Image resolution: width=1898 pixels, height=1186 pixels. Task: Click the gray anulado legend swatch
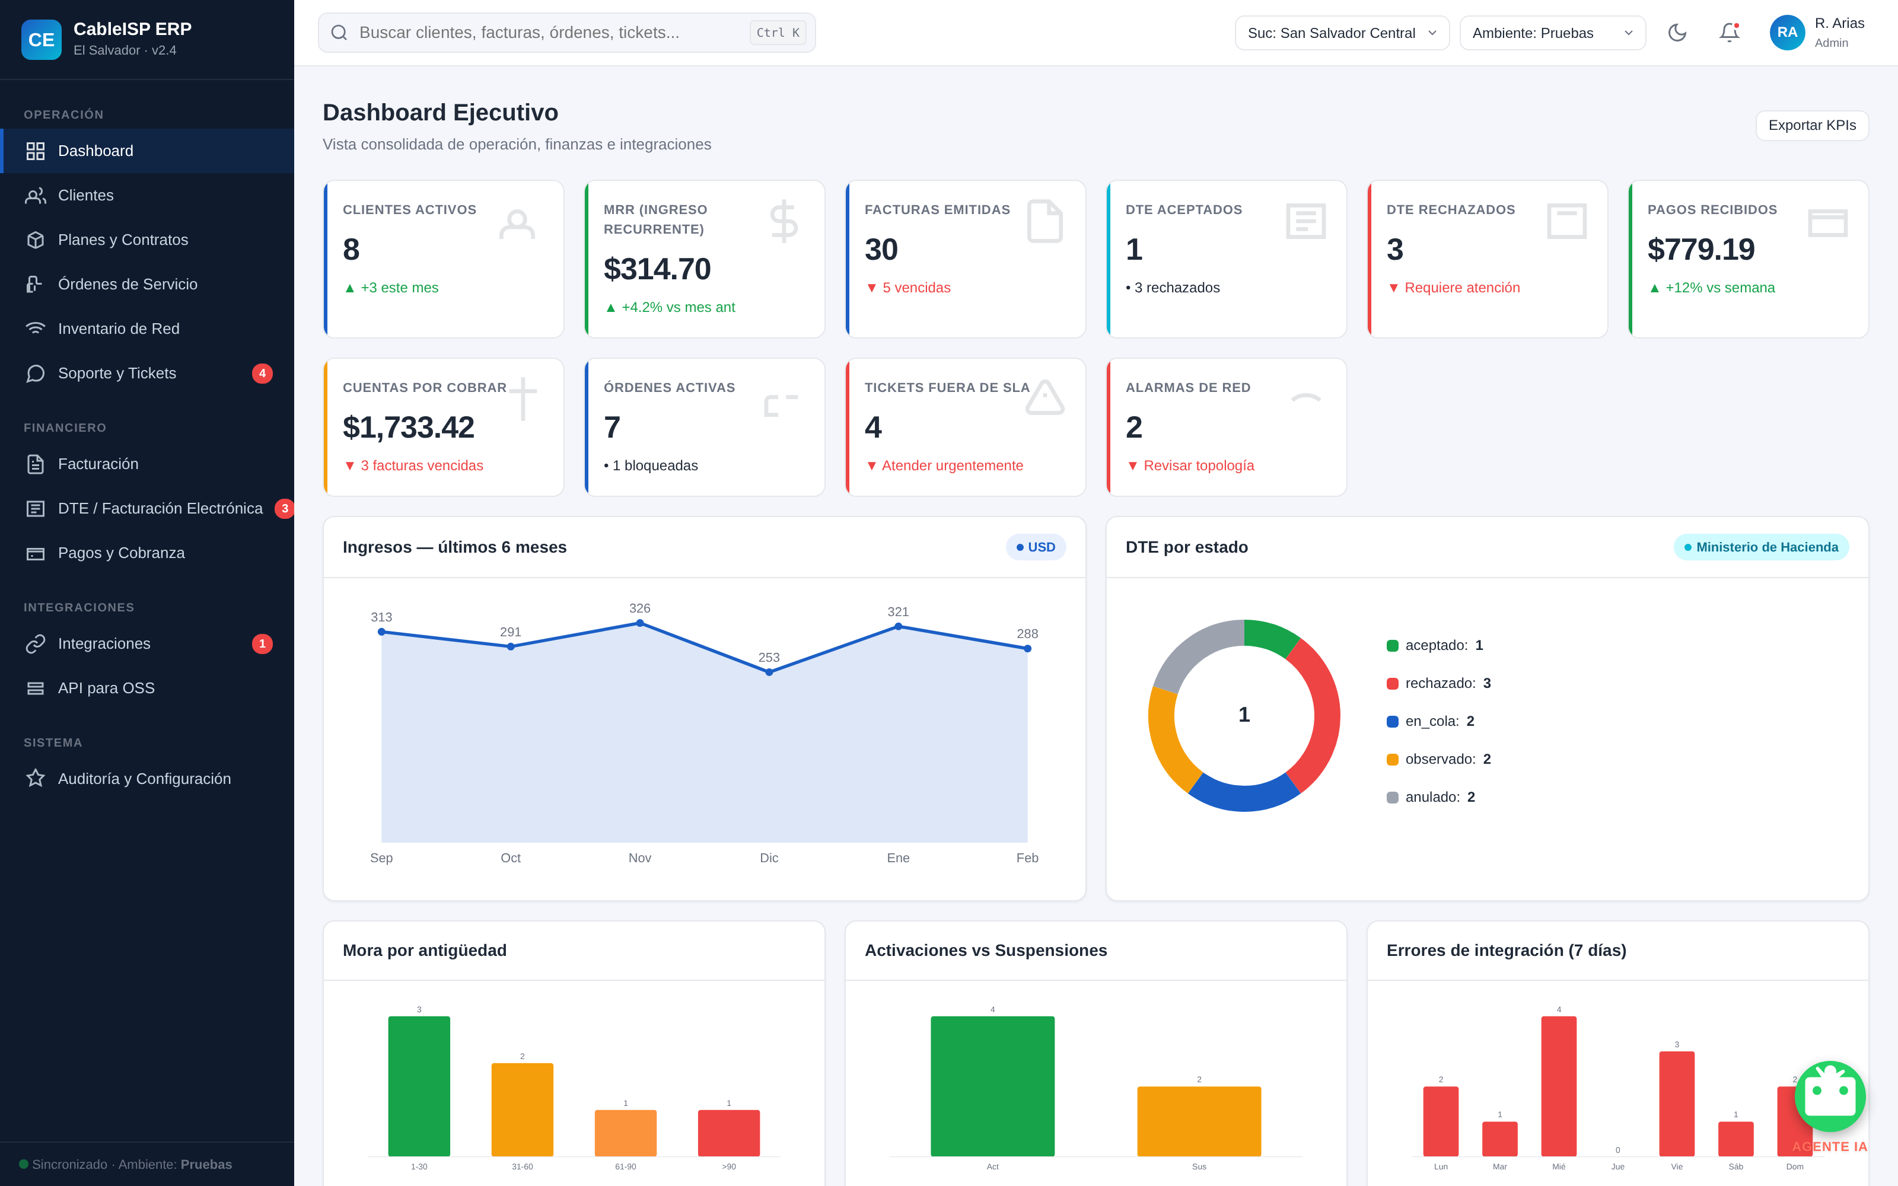[x=1392, y=798]
